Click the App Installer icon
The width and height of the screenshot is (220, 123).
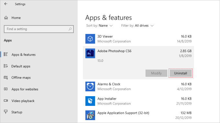click(x=90, y=101)
